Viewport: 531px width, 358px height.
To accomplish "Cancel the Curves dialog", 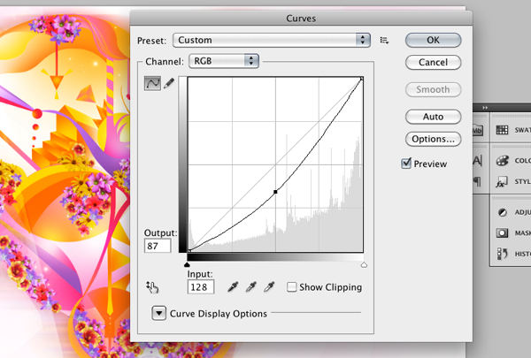I will (433, 62).
